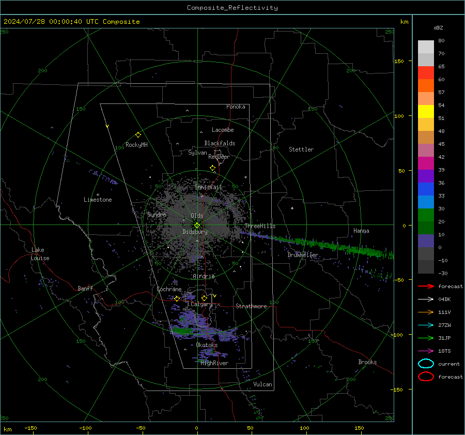Select the slate 10–0 dBZ color band
This screenshot has height=435, width=465.
tap(426, 241)
